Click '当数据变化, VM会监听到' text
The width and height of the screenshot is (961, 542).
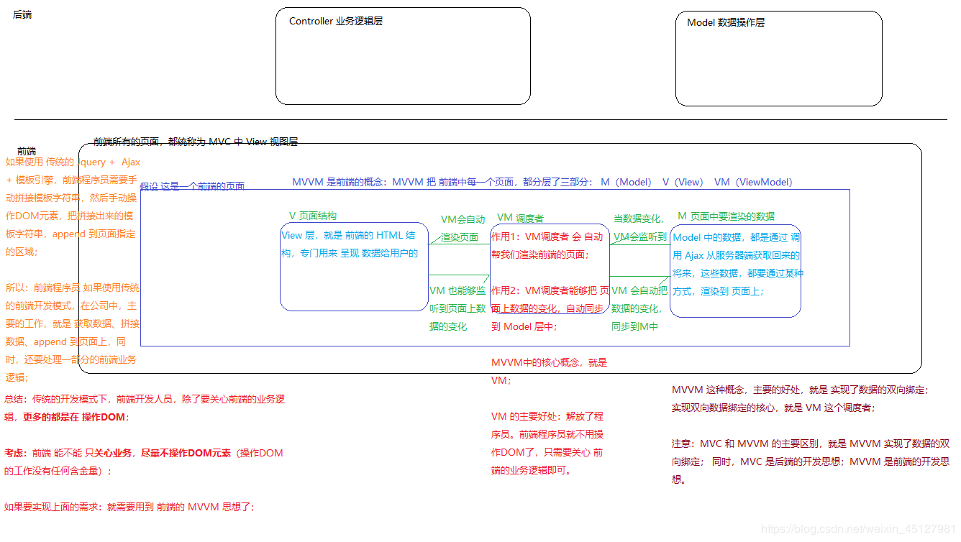tap(640, 227)
